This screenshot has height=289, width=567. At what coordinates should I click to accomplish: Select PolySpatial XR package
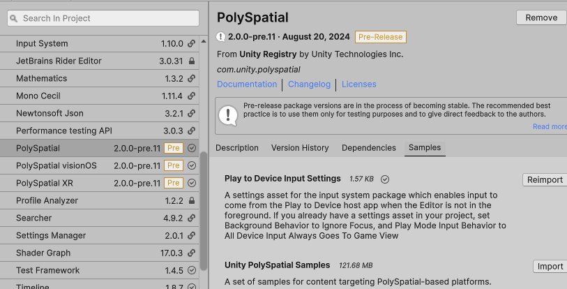coord(100,183)
